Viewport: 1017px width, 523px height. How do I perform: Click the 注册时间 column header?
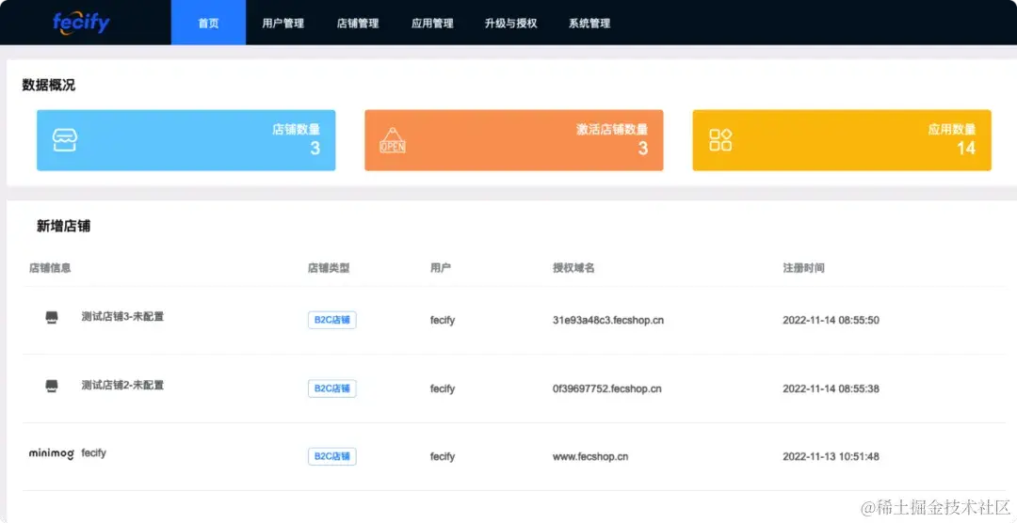(x=803, y=268)
